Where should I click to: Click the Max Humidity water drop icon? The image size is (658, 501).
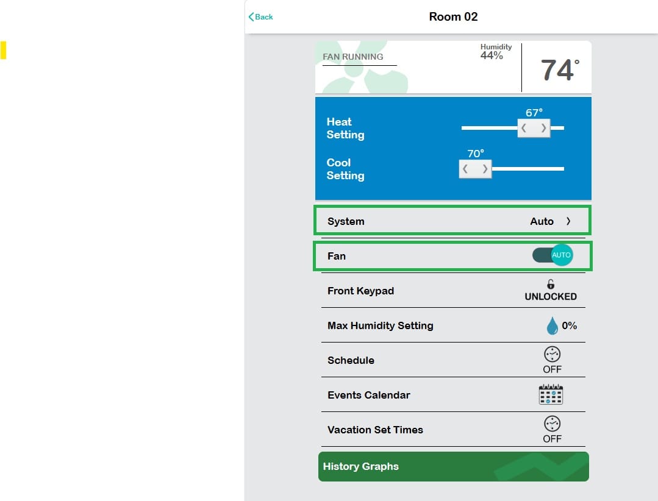click(x=553, y=325)
